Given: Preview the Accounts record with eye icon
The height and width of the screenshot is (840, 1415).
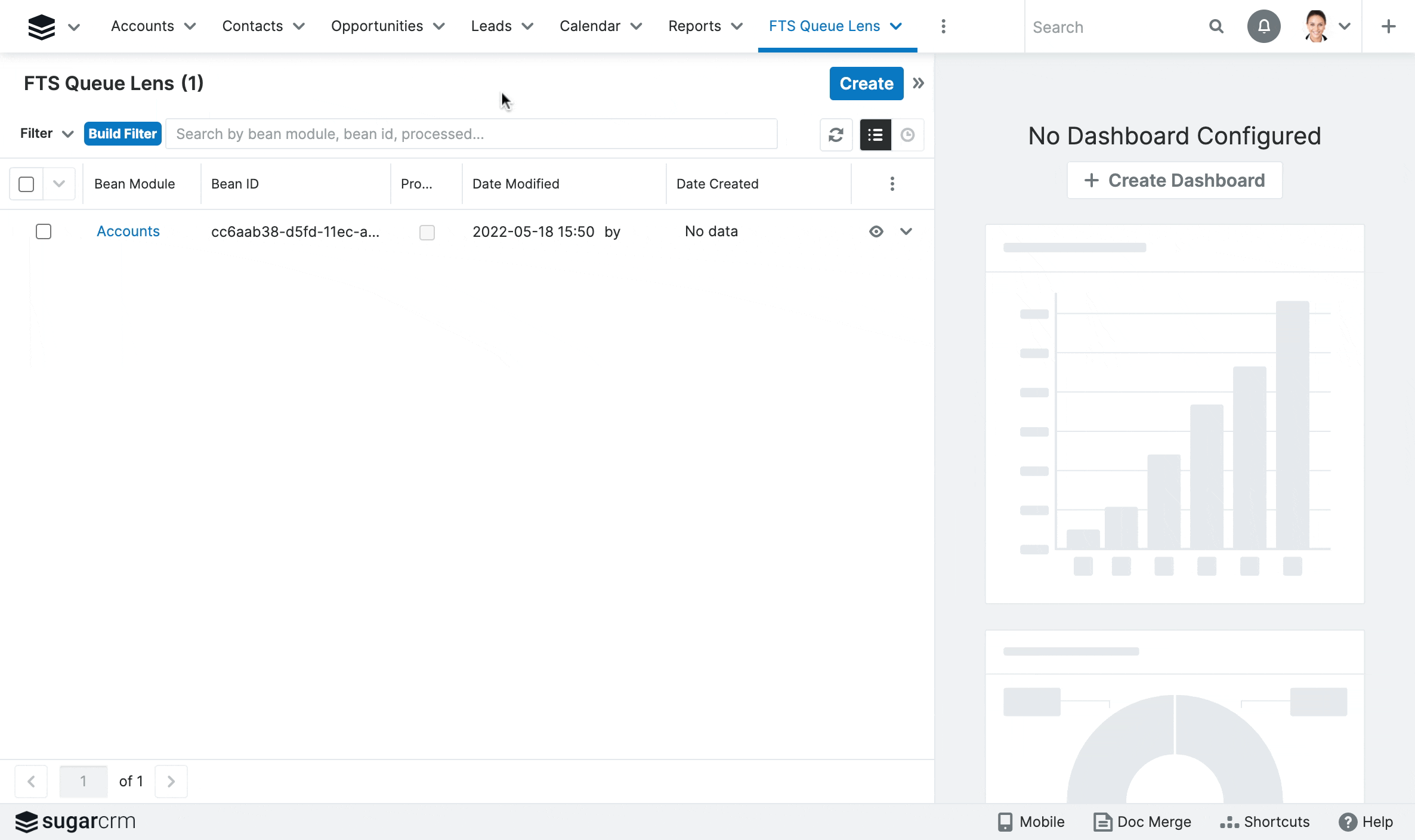Looking at the screenshot, I should point(876,231).
